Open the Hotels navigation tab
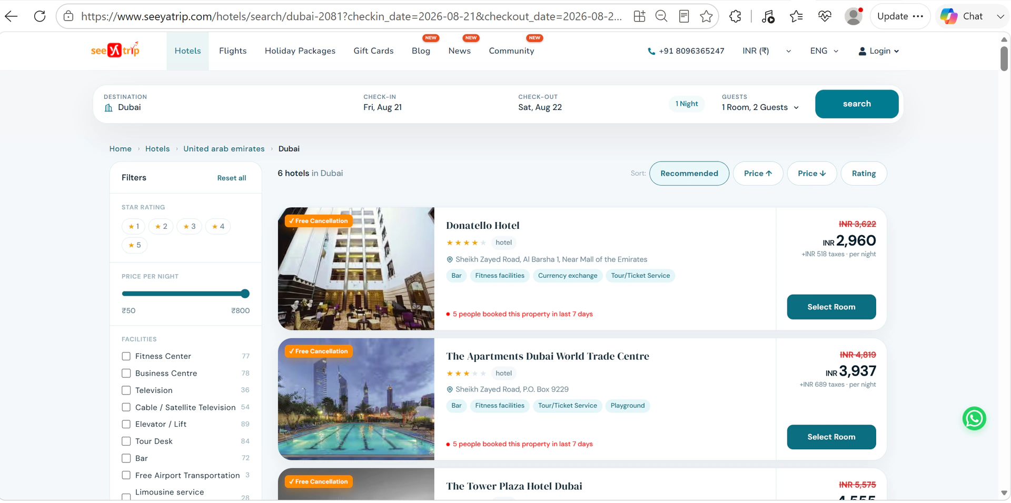1011x503 pixels. coord(188,51)
